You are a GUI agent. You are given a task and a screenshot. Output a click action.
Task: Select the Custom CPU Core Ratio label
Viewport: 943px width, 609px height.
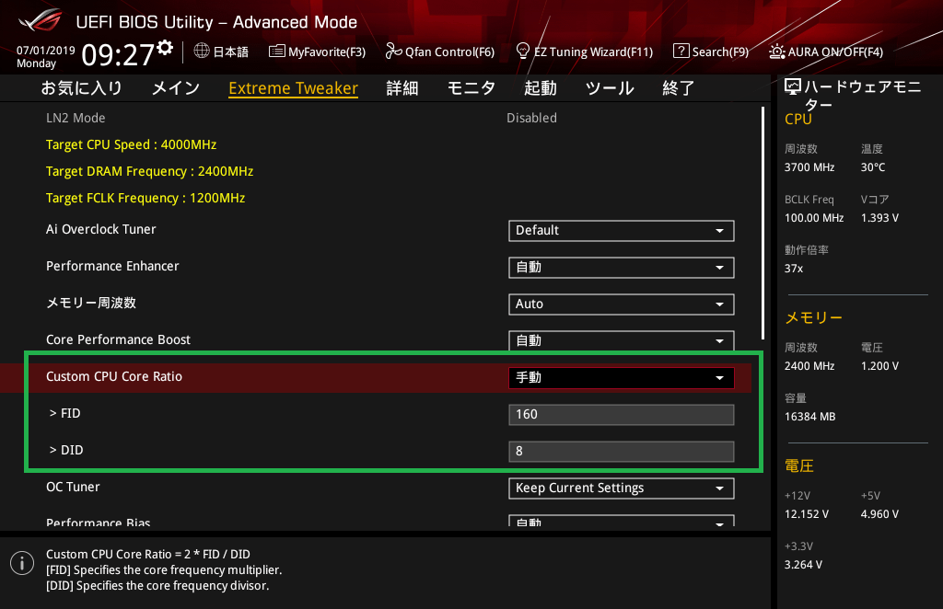point(114,376)
